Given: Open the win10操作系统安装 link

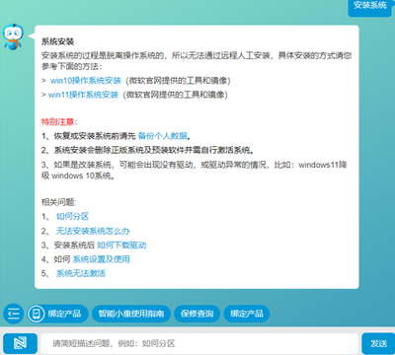Looking at the screenshot, I should point(86,81).
